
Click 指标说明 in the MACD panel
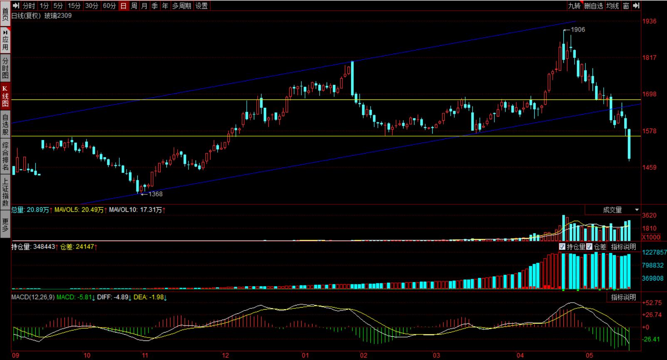[x=623, y=297]
